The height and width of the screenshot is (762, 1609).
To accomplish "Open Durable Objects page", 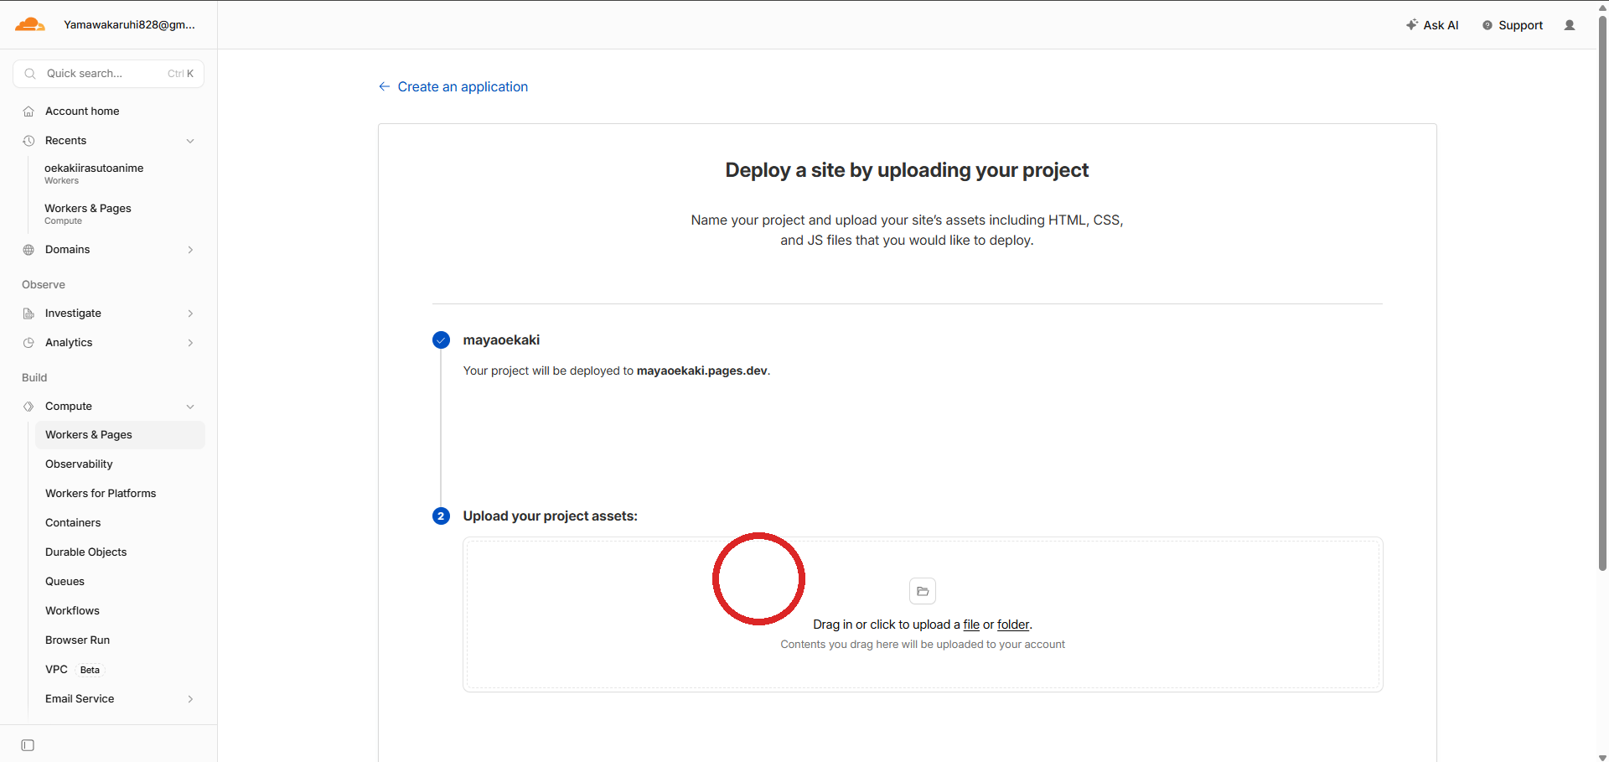I will pyautogui.click(x=86, y=552).
